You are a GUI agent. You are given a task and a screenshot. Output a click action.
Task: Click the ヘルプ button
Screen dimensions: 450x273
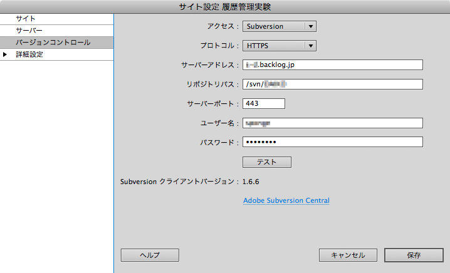tap(150, 255)
